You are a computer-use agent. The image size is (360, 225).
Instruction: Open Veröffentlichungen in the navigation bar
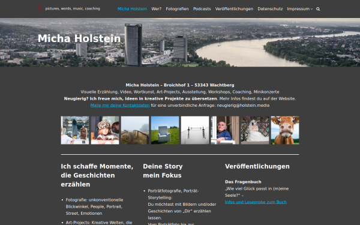click(x=234, y=9)
